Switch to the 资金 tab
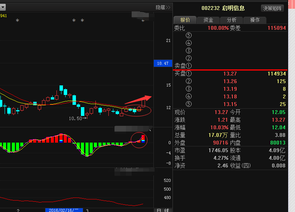295x212 pixels. click(208, 20)
